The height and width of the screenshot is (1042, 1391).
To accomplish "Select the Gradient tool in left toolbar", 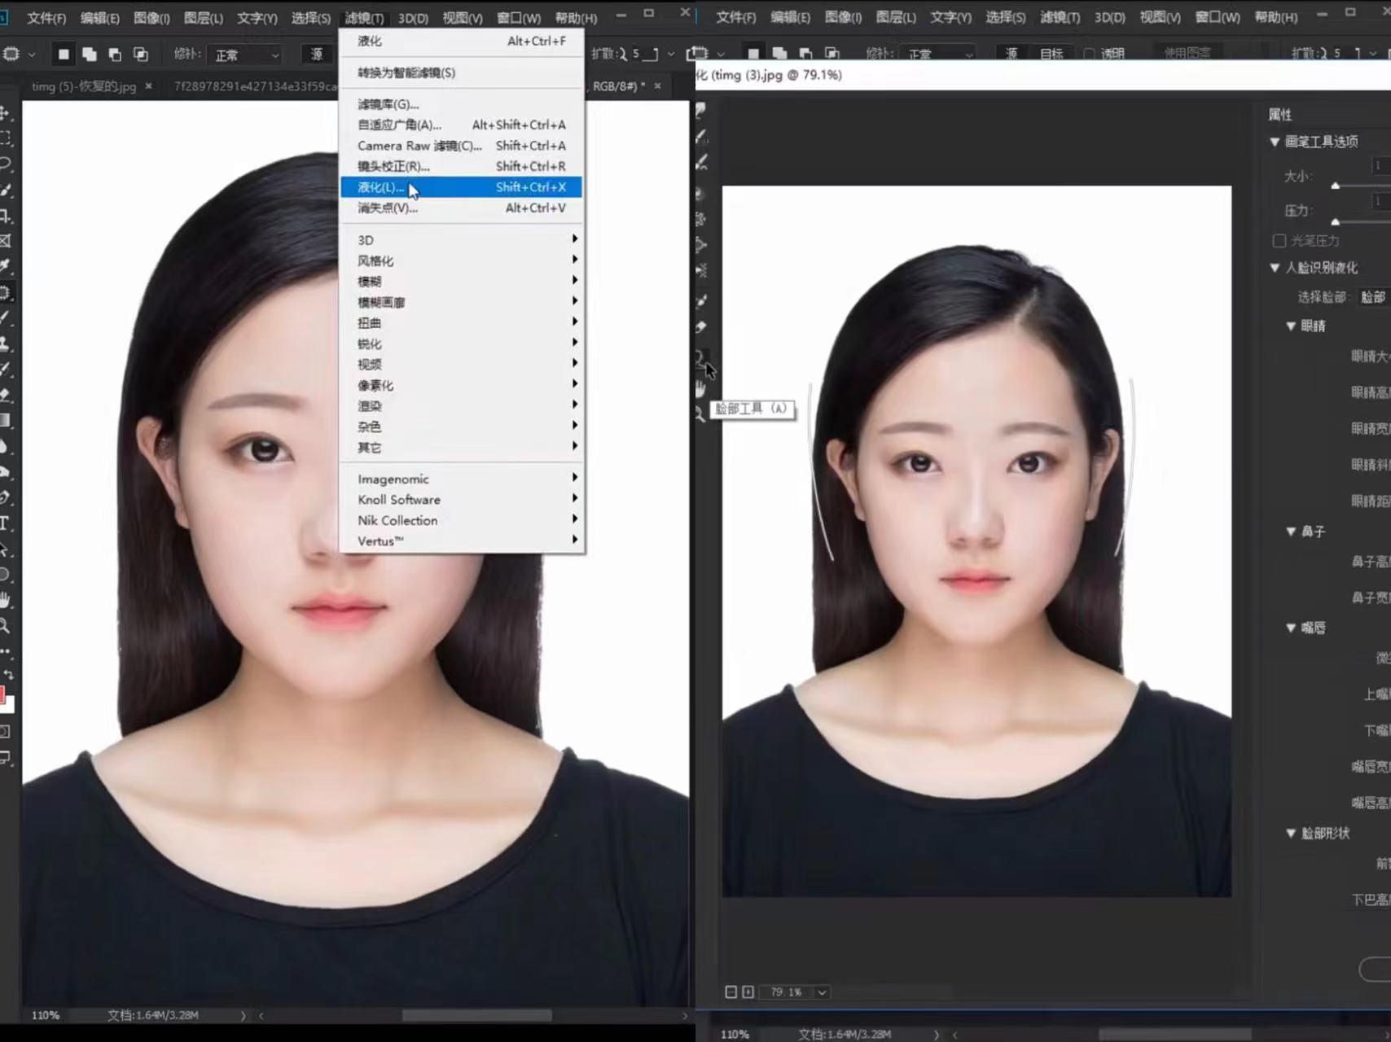I will click(x=5, y=420).
